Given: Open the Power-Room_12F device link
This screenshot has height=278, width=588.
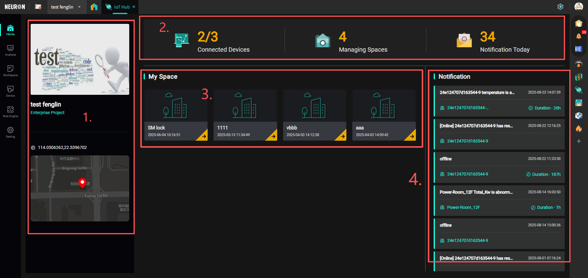Looking at the screenshot, I should (x=463, y=207).
